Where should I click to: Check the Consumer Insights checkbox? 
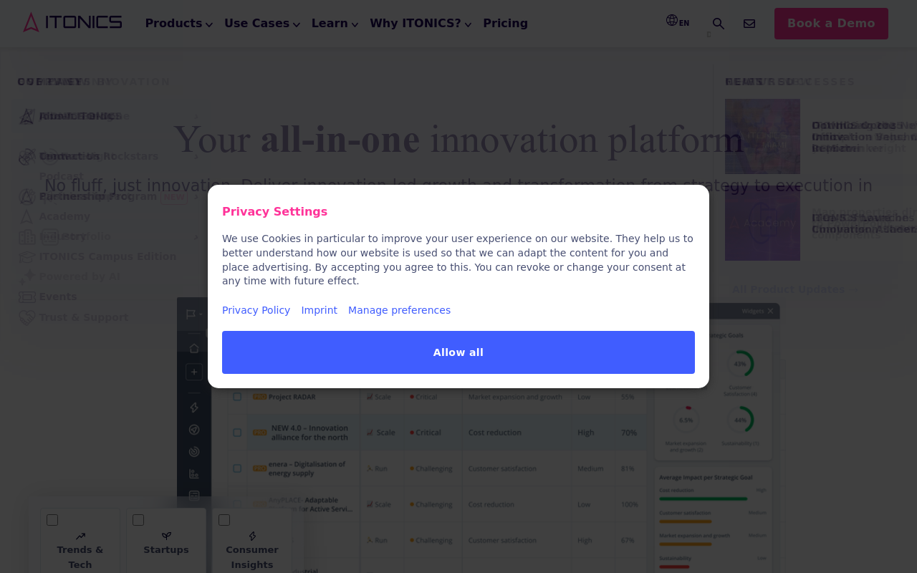coord(224,520)
